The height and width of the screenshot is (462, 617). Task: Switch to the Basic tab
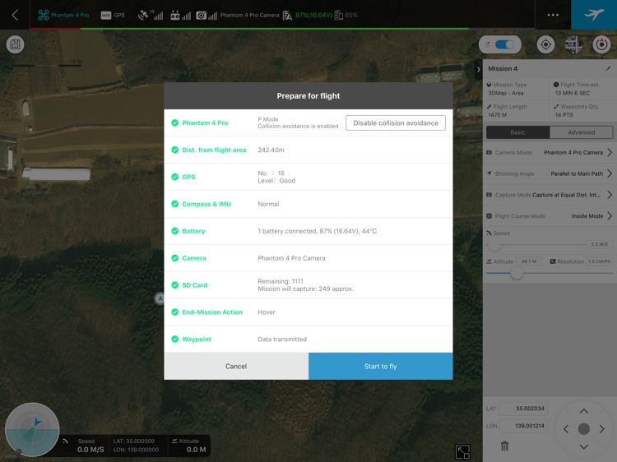coord(517,132)
